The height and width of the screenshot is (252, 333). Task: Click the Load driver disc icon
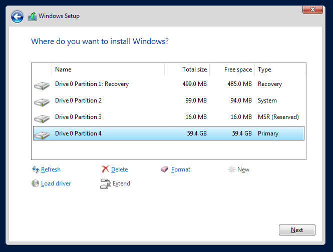coord(35,183)
